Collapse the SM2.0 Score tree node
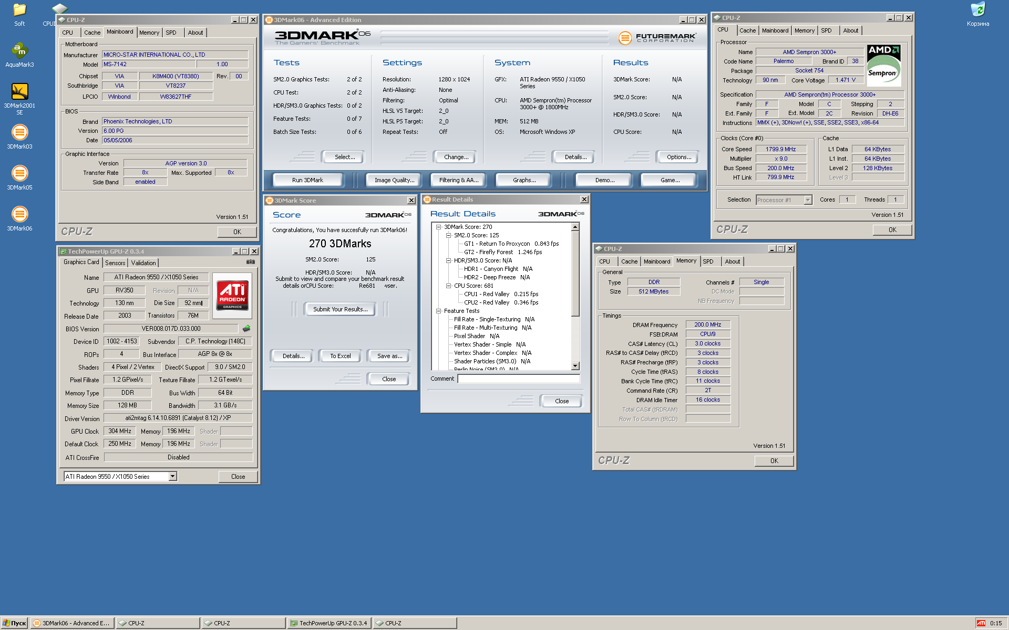Viewport: 1009px width, 630px height. [448, 236]
